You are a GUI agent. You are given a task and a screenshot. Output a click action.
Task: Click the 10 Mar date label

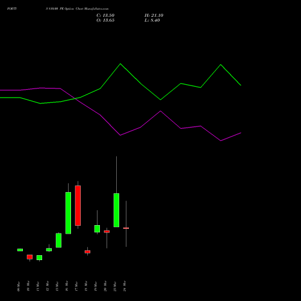tap(28, 286)
